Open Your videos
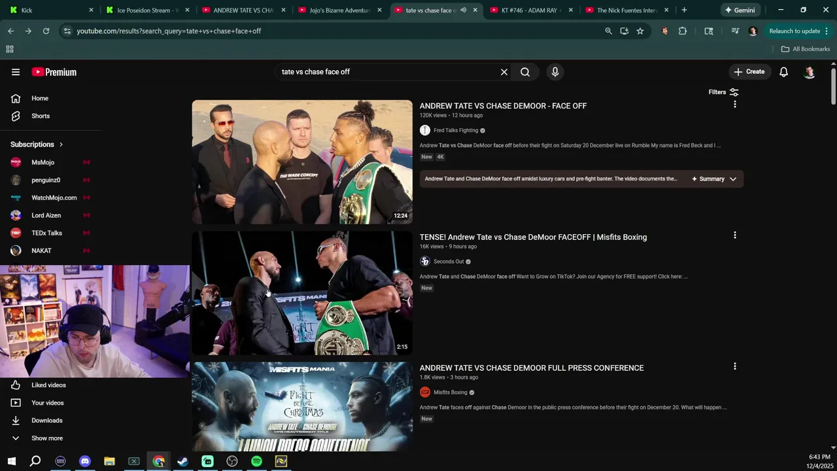Image resolution: width=837 pixels, height=471 pixels. click(47, 403)
